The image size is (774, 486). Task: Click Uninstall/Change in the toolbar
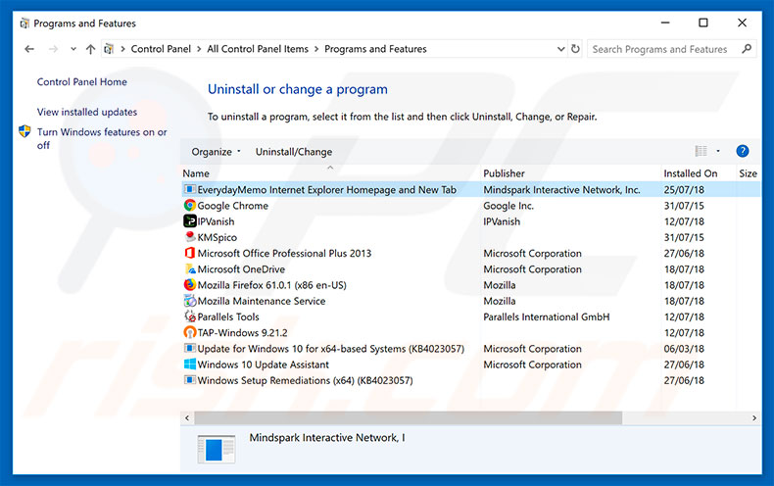tap(293, 152)
